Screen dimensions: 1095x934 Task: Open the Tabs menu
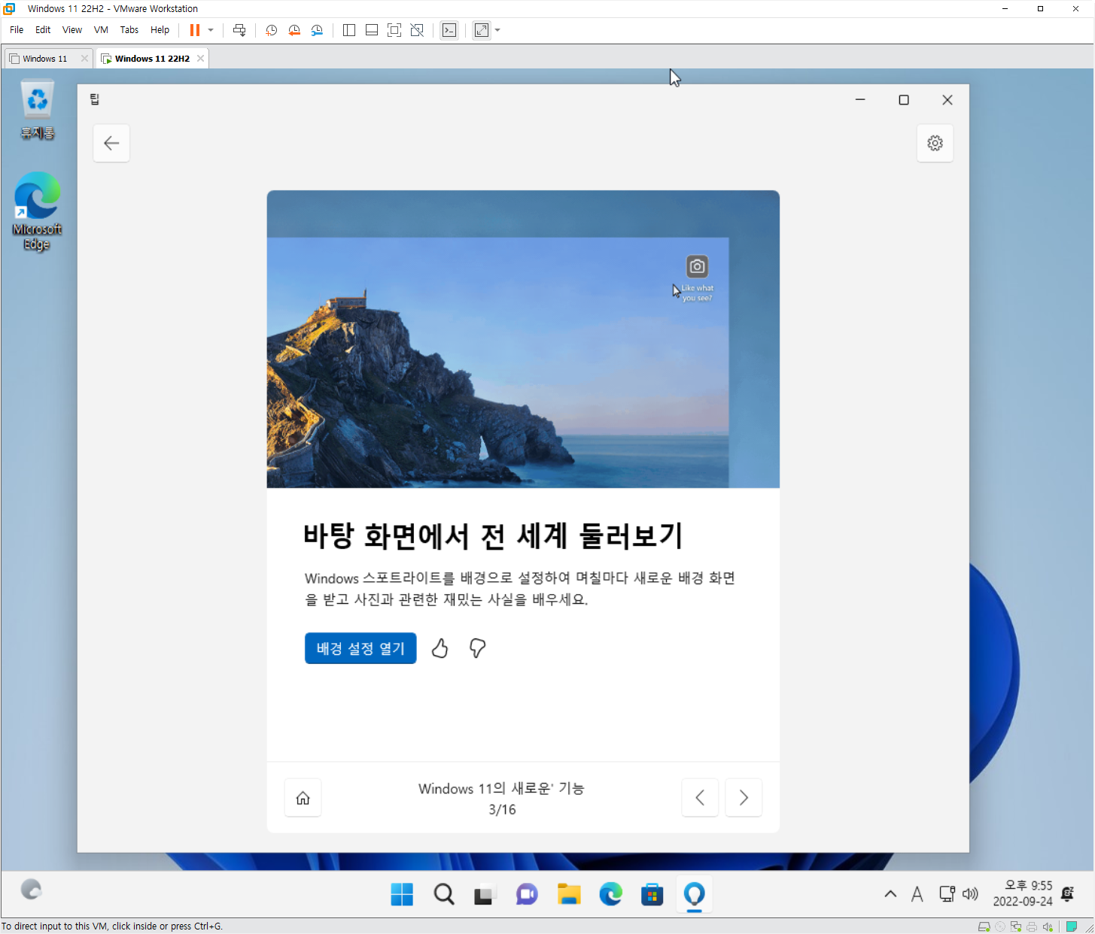pyautogui.click(x=129, y=30)
